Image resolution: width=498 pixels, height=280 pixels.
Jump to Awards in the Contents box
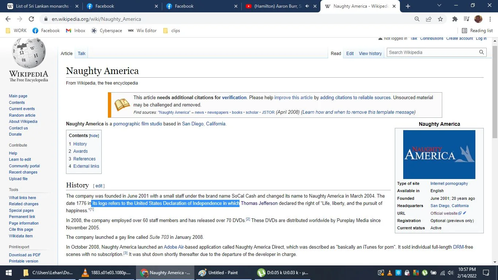(x=81, y=151)
